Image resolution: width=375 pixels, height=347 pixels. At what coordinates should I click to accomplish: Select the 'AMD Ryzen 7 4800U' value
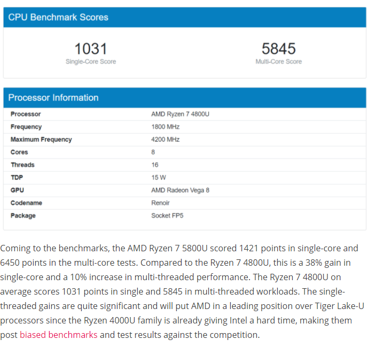click(180, 114)
